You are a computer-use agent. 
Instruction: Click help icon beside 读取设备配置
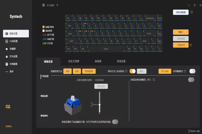(192, 12)
